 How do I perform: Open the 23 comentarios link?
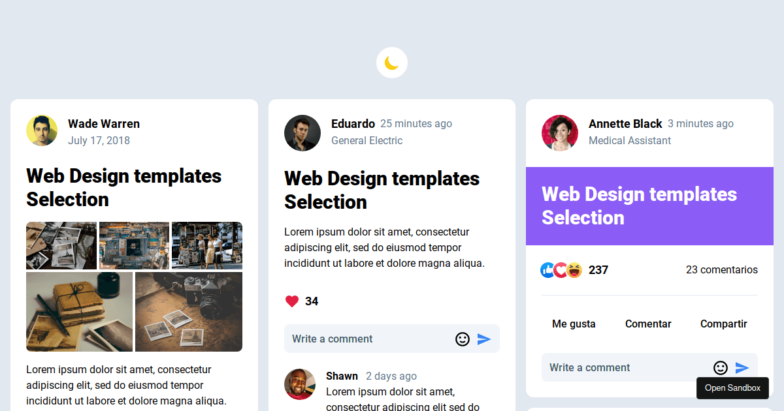tap(721, 269)
